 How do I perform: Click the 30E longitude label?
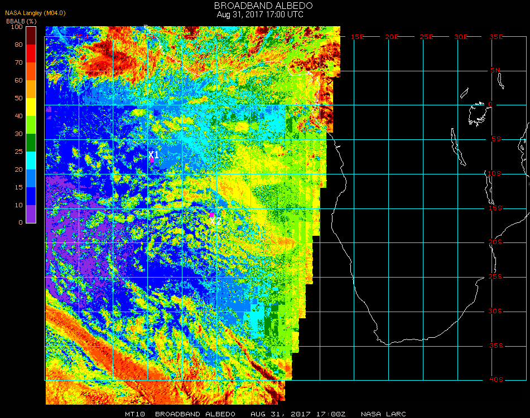(x=461, y=37)
